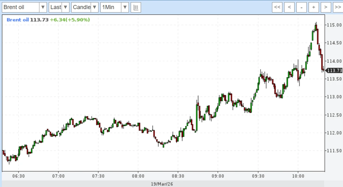Click the 08:30 time axis label

pos(178,176)
